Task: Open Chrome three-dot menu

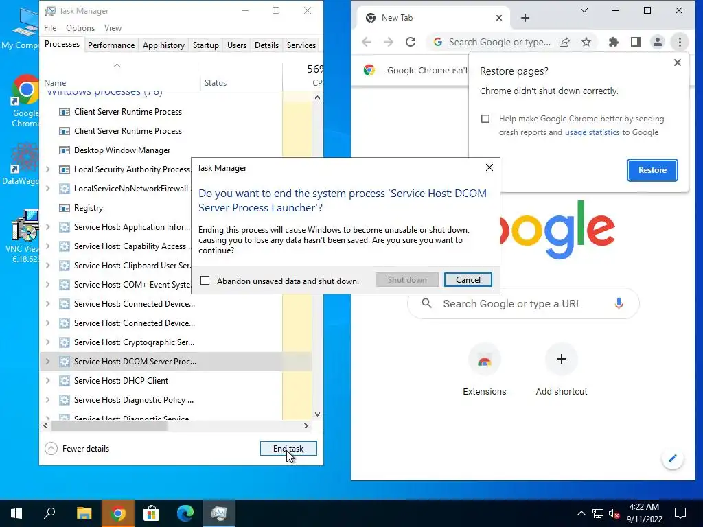Action: (x=680, y=42)
